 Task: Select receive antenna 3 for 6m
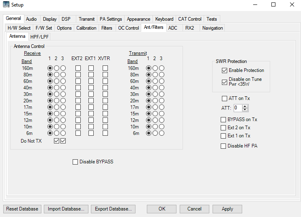[63, 133]
